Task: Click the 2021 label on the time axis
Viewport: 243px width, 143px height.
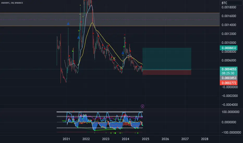Action: [x=66, y=139]
